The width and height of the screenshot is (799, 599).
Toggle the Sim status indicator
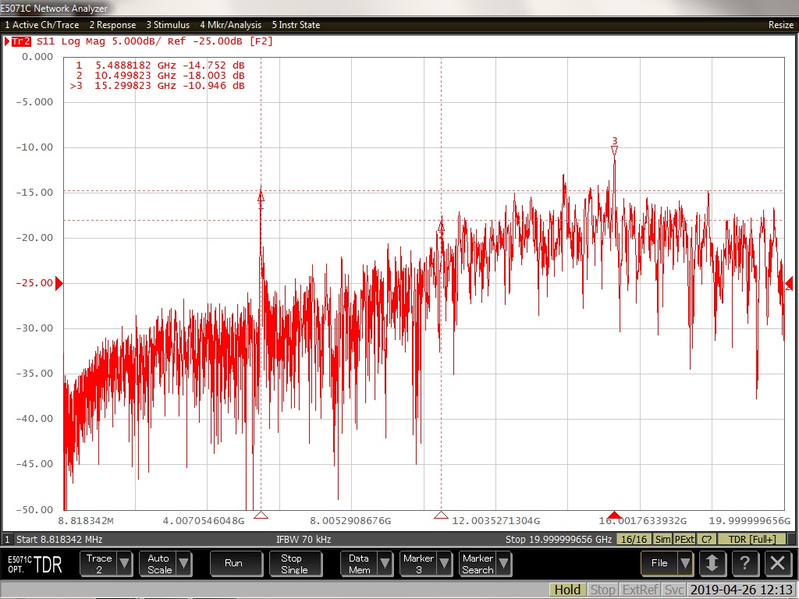click(662, 539)
